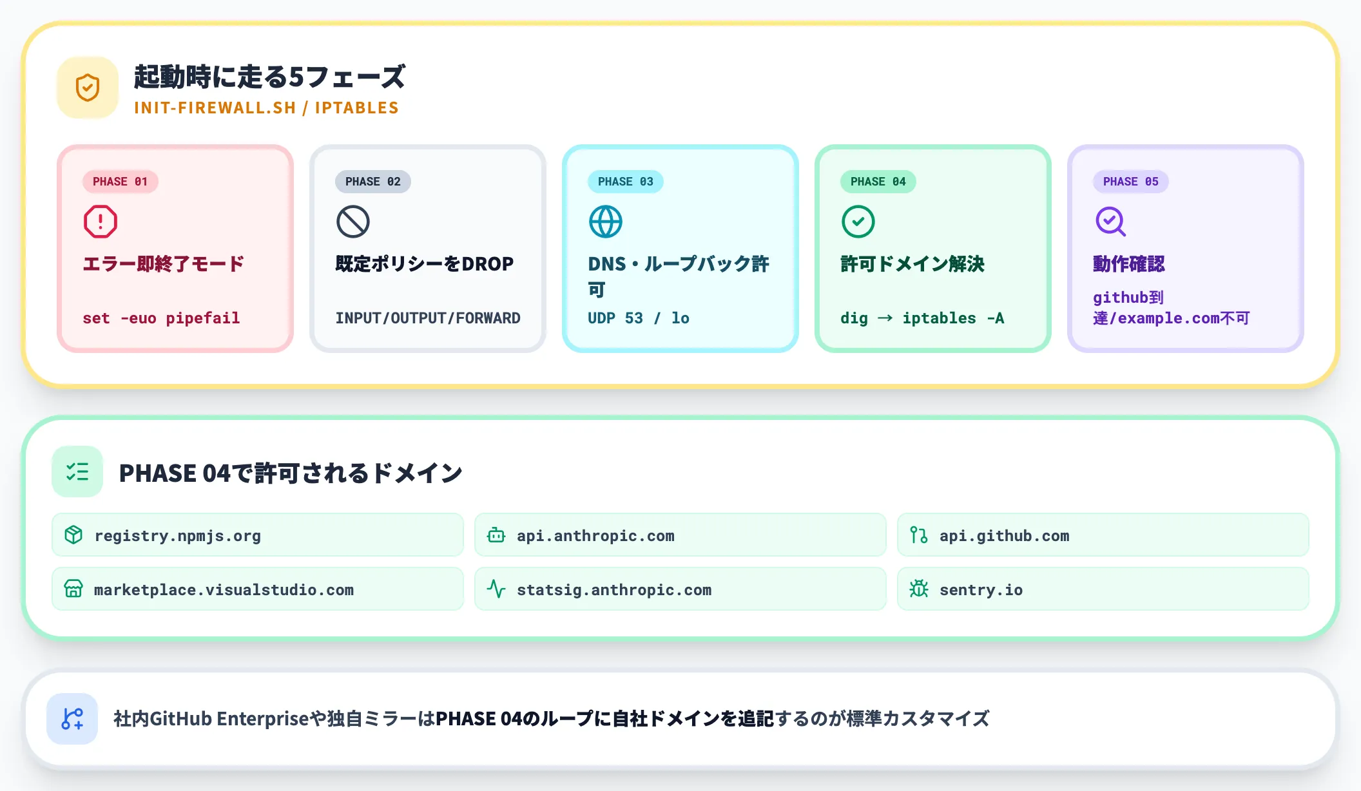This screenshot has height=791, width=1361.
Task: Click the text dig → iptables -A
Action: pos(922,318)
